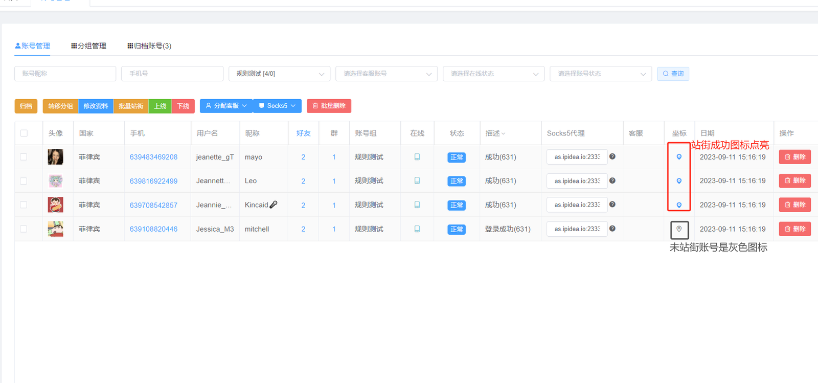This screenshot has height=383, width=818.
Task: Open the avatar thumbnail for jeanette_gT
Action: pos(55,157)
